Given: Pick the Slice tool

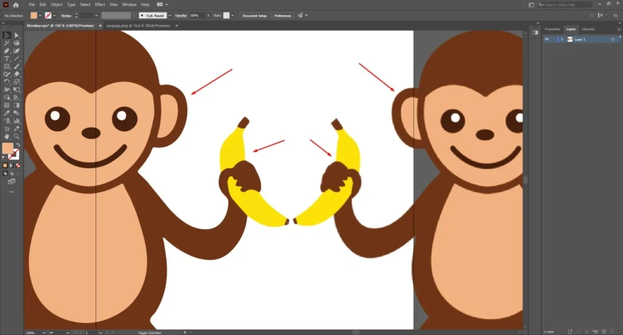Looking at the screenshot, I should pyautogui.click(x=16, y=129).
